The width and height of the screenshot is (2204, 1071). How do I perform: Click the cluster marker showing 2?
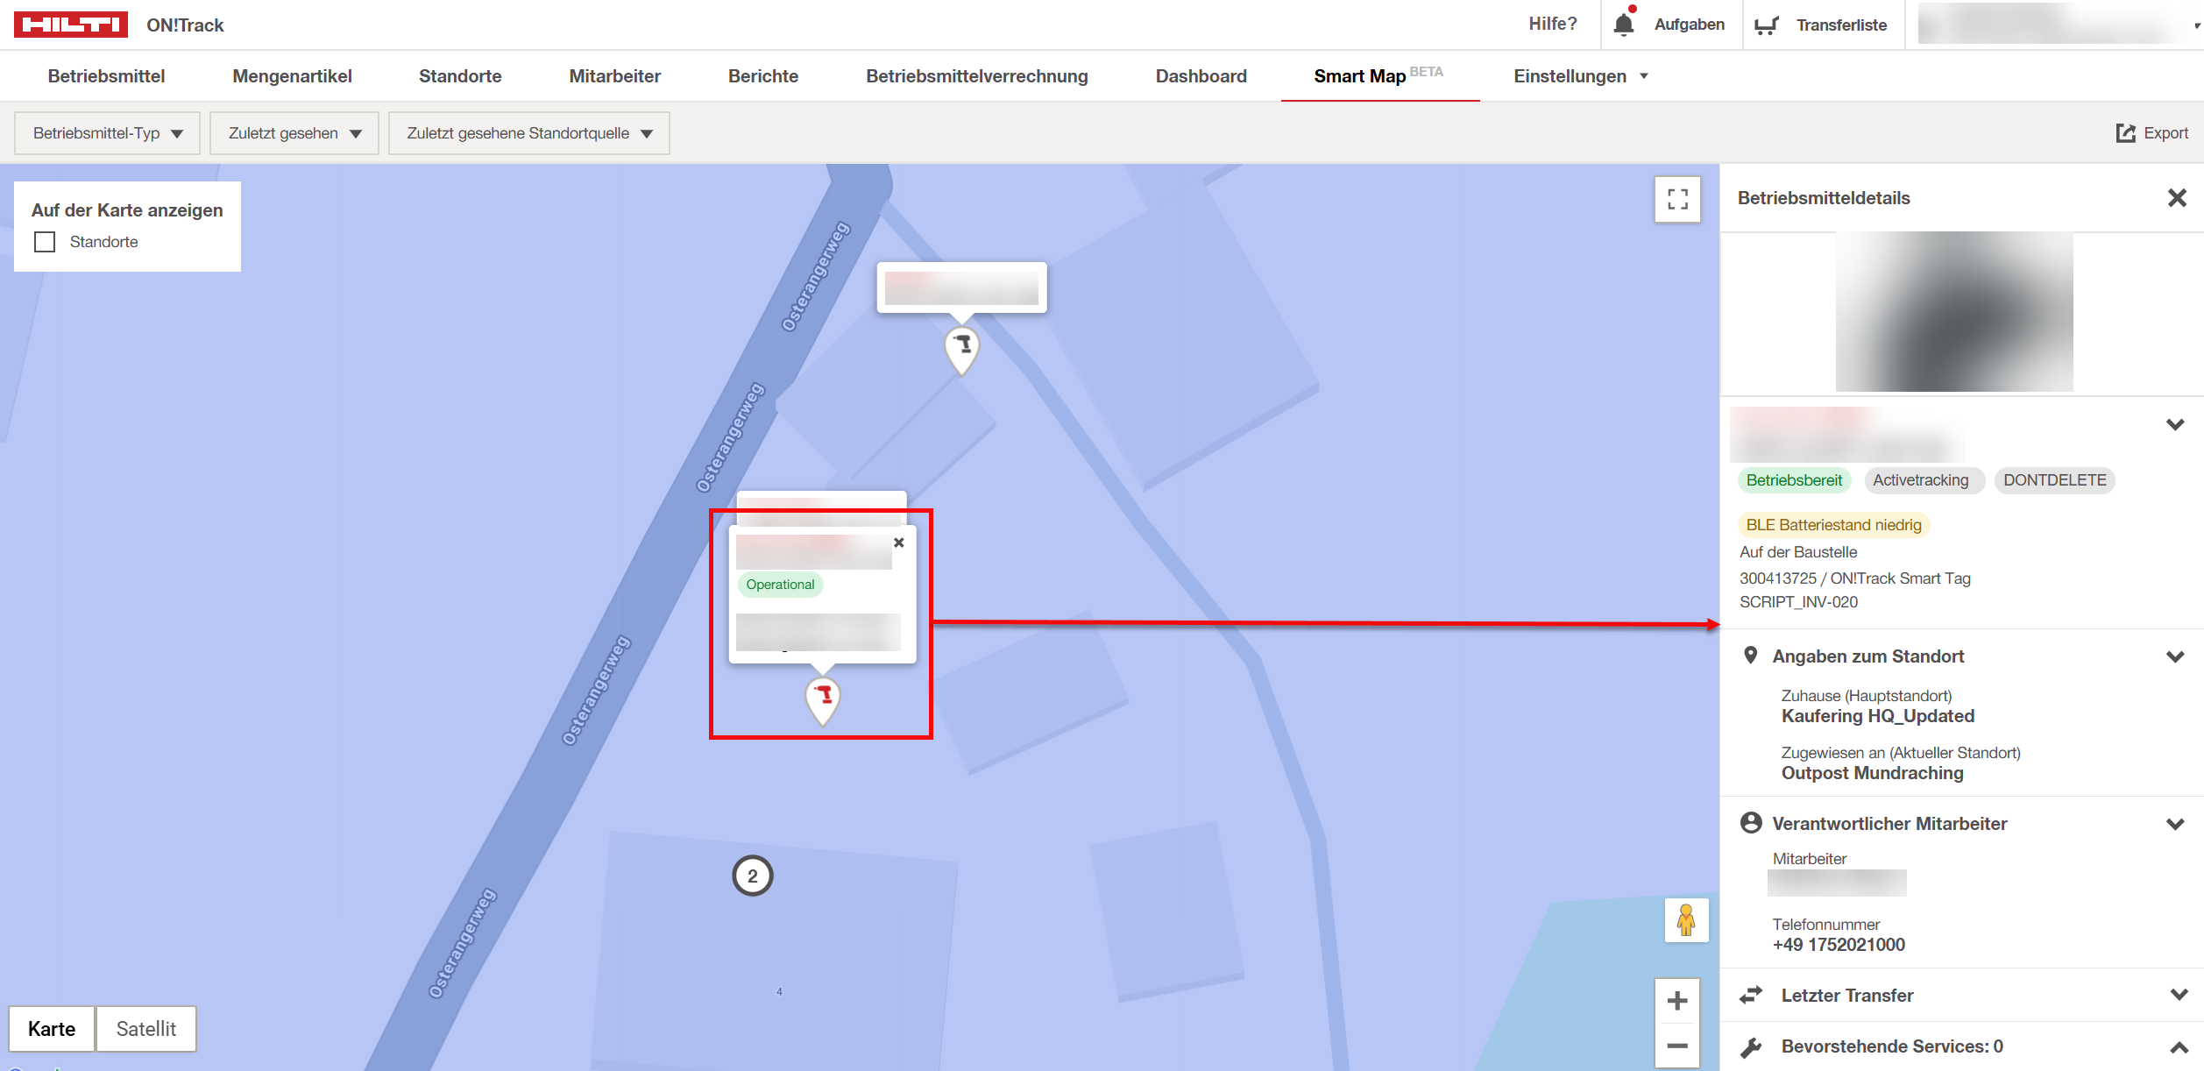pos(752,876)
